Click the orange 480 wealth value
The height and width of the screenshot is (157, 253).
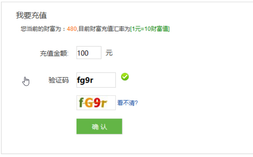pos(72,29)
